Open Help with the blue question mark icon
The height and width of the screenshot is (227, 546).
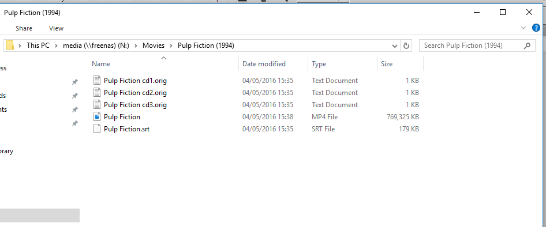point(536,28)
